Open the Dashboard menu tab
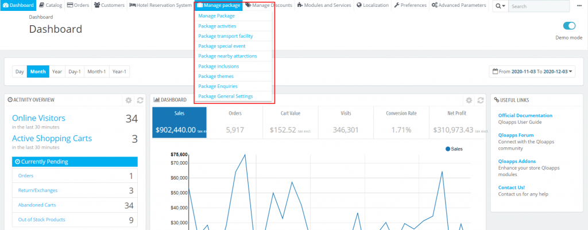The image size is (588, 230). point(18,5)
